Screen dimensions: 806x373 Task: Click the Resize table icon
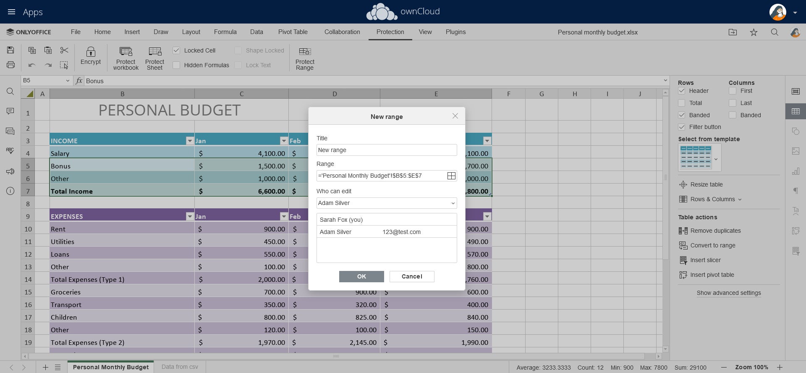click(683, 184)
